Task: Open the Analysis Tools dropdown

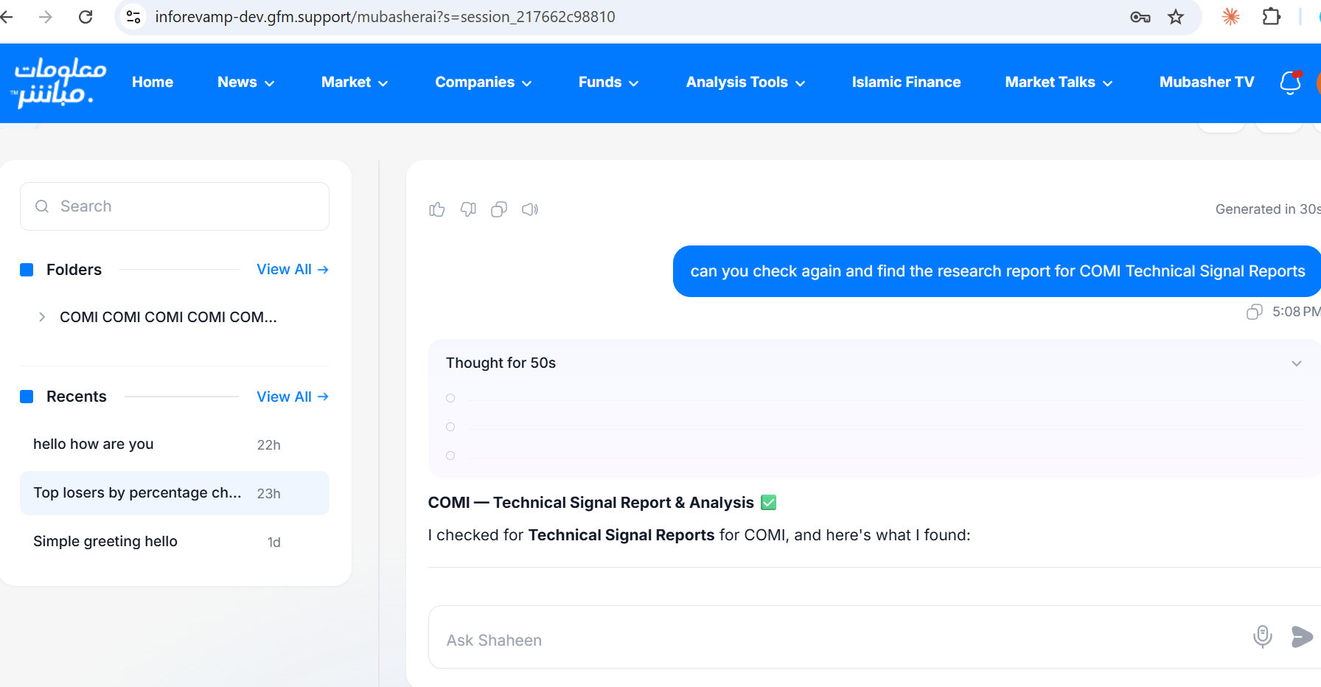Action: [x=745, y=83]
